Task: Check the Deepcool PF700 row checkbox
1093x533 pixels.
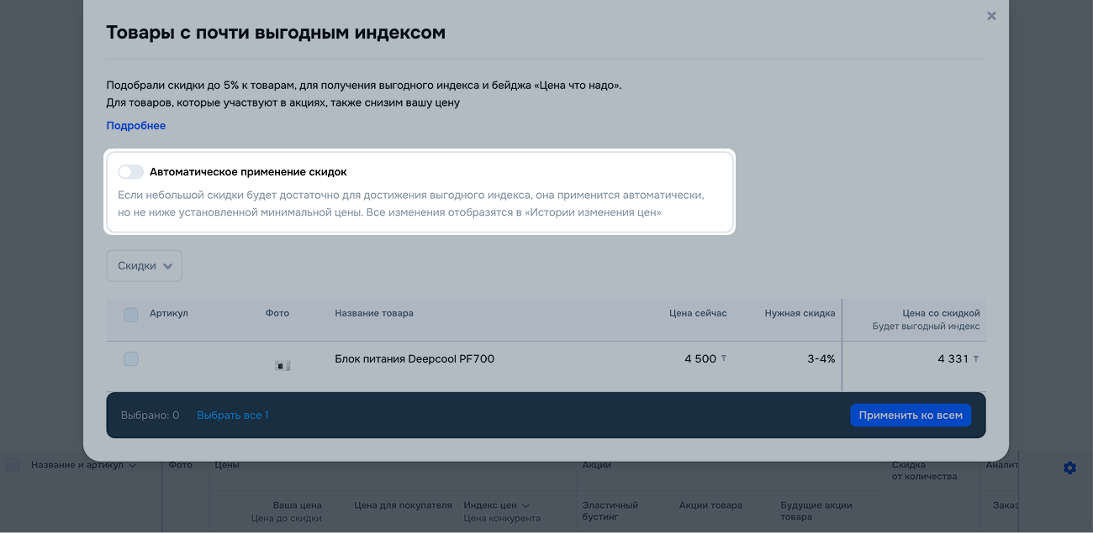Action: point(131,359)
